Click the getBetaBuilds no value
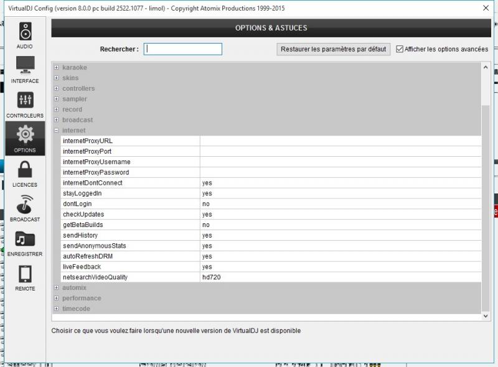The width and height of the screenshot is (498, 367). coord(341,225)
